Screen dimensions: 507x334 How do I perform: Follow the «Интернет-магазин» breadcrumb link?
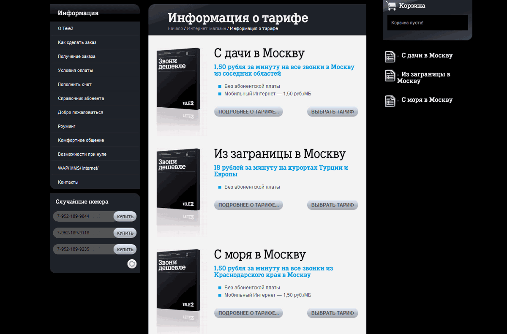(206, 29)
